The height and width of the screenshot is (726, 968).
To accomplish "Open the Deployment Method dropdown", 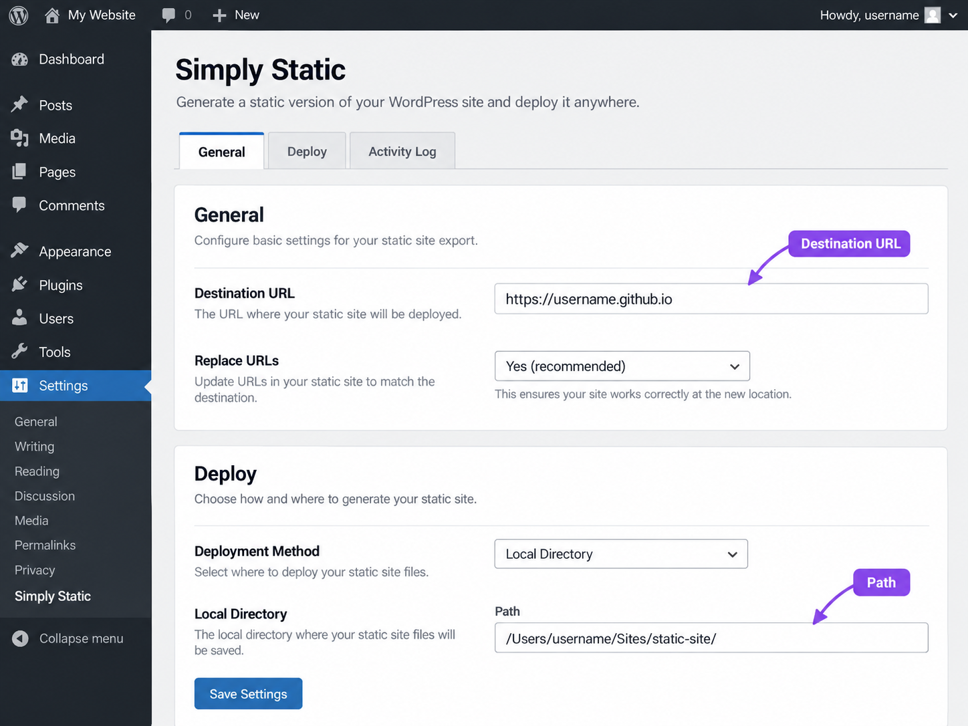I will click(x=621, y=554).
